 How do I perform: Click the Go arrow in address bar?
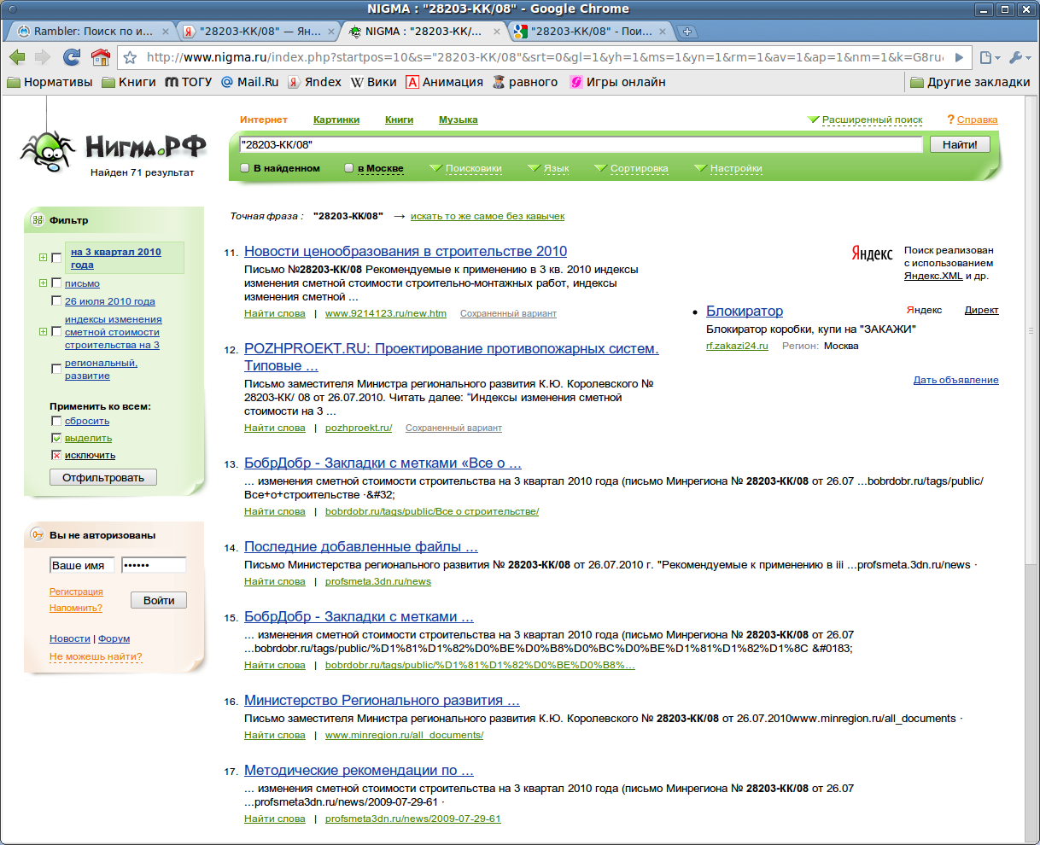pyautogui.click(x=959, y=57)
